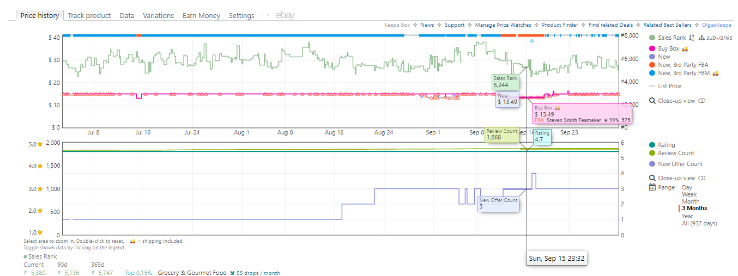Screen dimensions: 738x276
Task: Click the 55 drops / month text
Action: [258, 273]
